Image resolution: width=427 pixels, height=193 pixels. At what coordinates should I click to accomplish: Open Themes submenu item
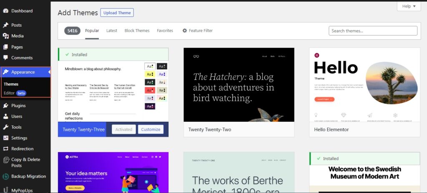pyautogui.click(x=11, y=84)
